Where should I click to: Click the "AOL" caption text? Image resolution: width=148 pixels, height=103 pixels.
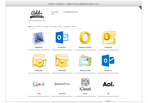point(108,94)
